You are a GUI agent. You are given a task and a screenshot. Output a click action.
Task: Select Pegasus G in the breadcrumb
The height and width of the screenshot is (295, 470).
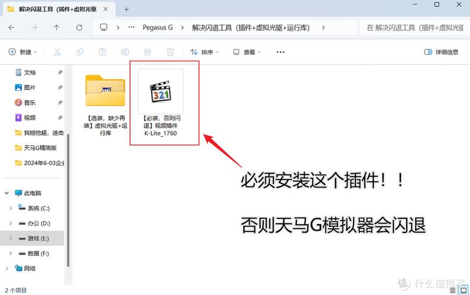(158, 28)
